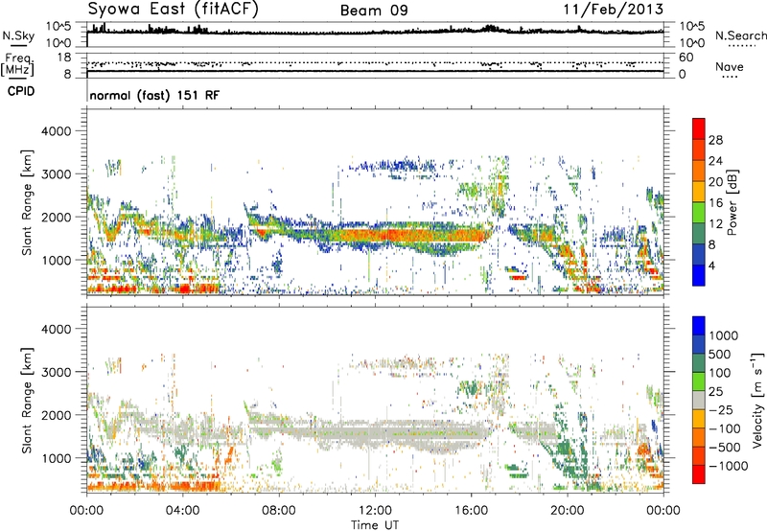
Task: Click the '16' Power scale value
Action: 715,203
